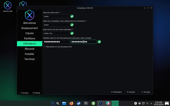Click the show desktop button in taskbar
The image size is (170, 106).
(167, 103)
